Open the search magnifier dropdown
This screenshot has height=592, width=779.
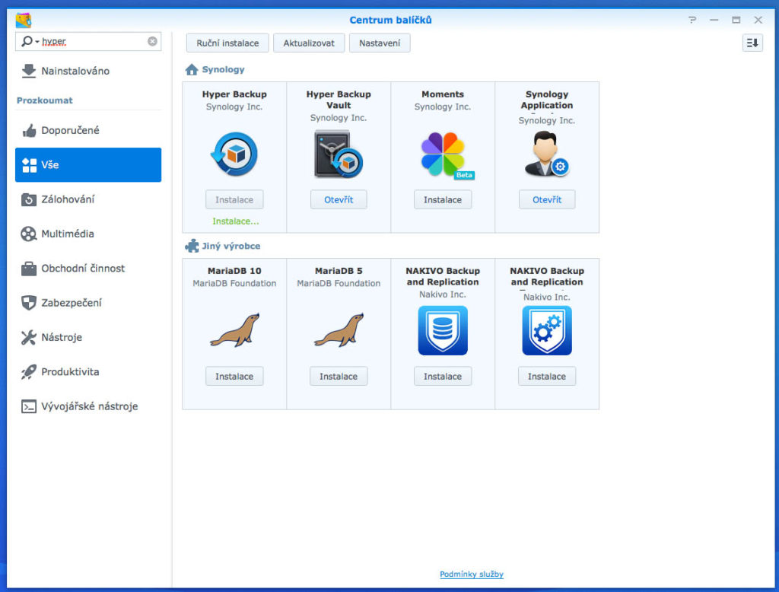(x=30, y=41)
